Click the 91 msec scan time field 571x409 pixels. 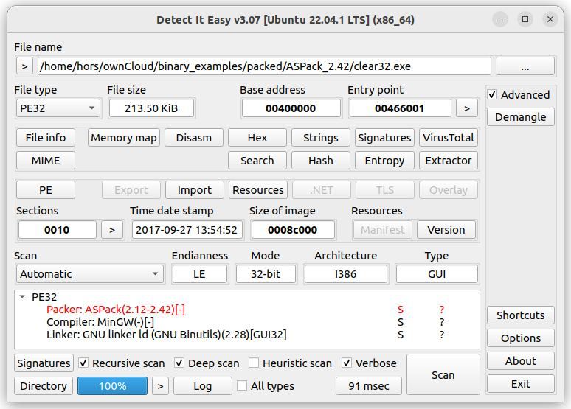(x=369, y=386)
